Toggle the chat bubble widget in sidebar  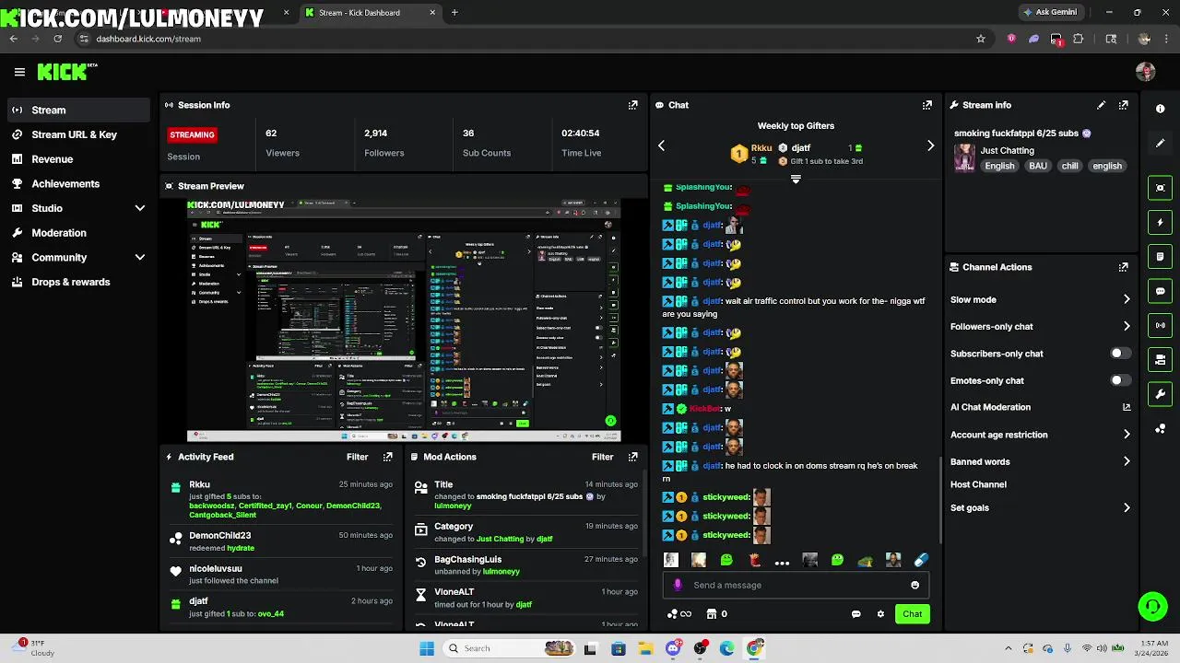click(x=1160, y=291)
